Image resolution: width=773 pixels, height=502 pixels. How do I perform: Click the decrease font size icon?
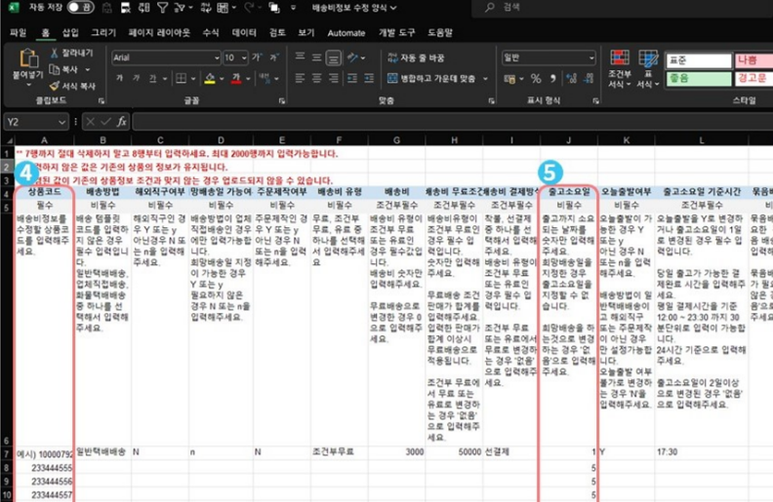[274, 58]
